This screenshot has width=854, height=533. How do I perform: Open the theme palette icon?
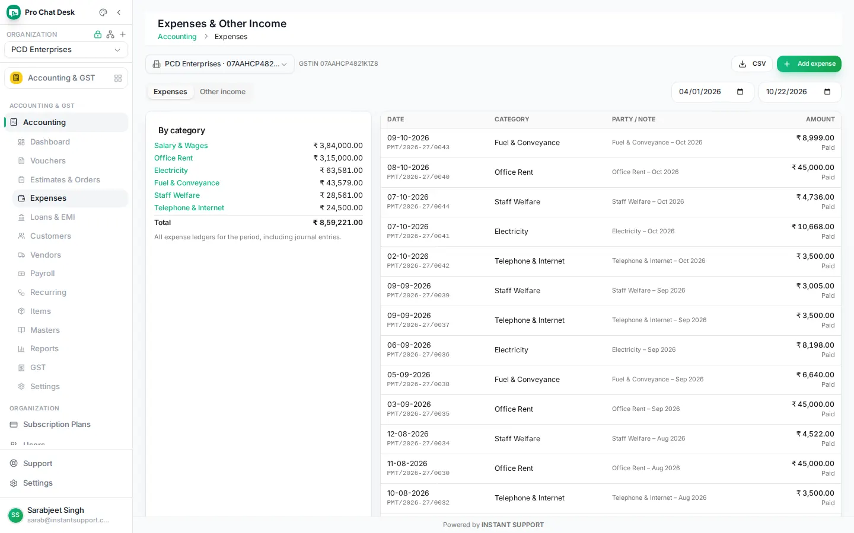click(103, 12)
